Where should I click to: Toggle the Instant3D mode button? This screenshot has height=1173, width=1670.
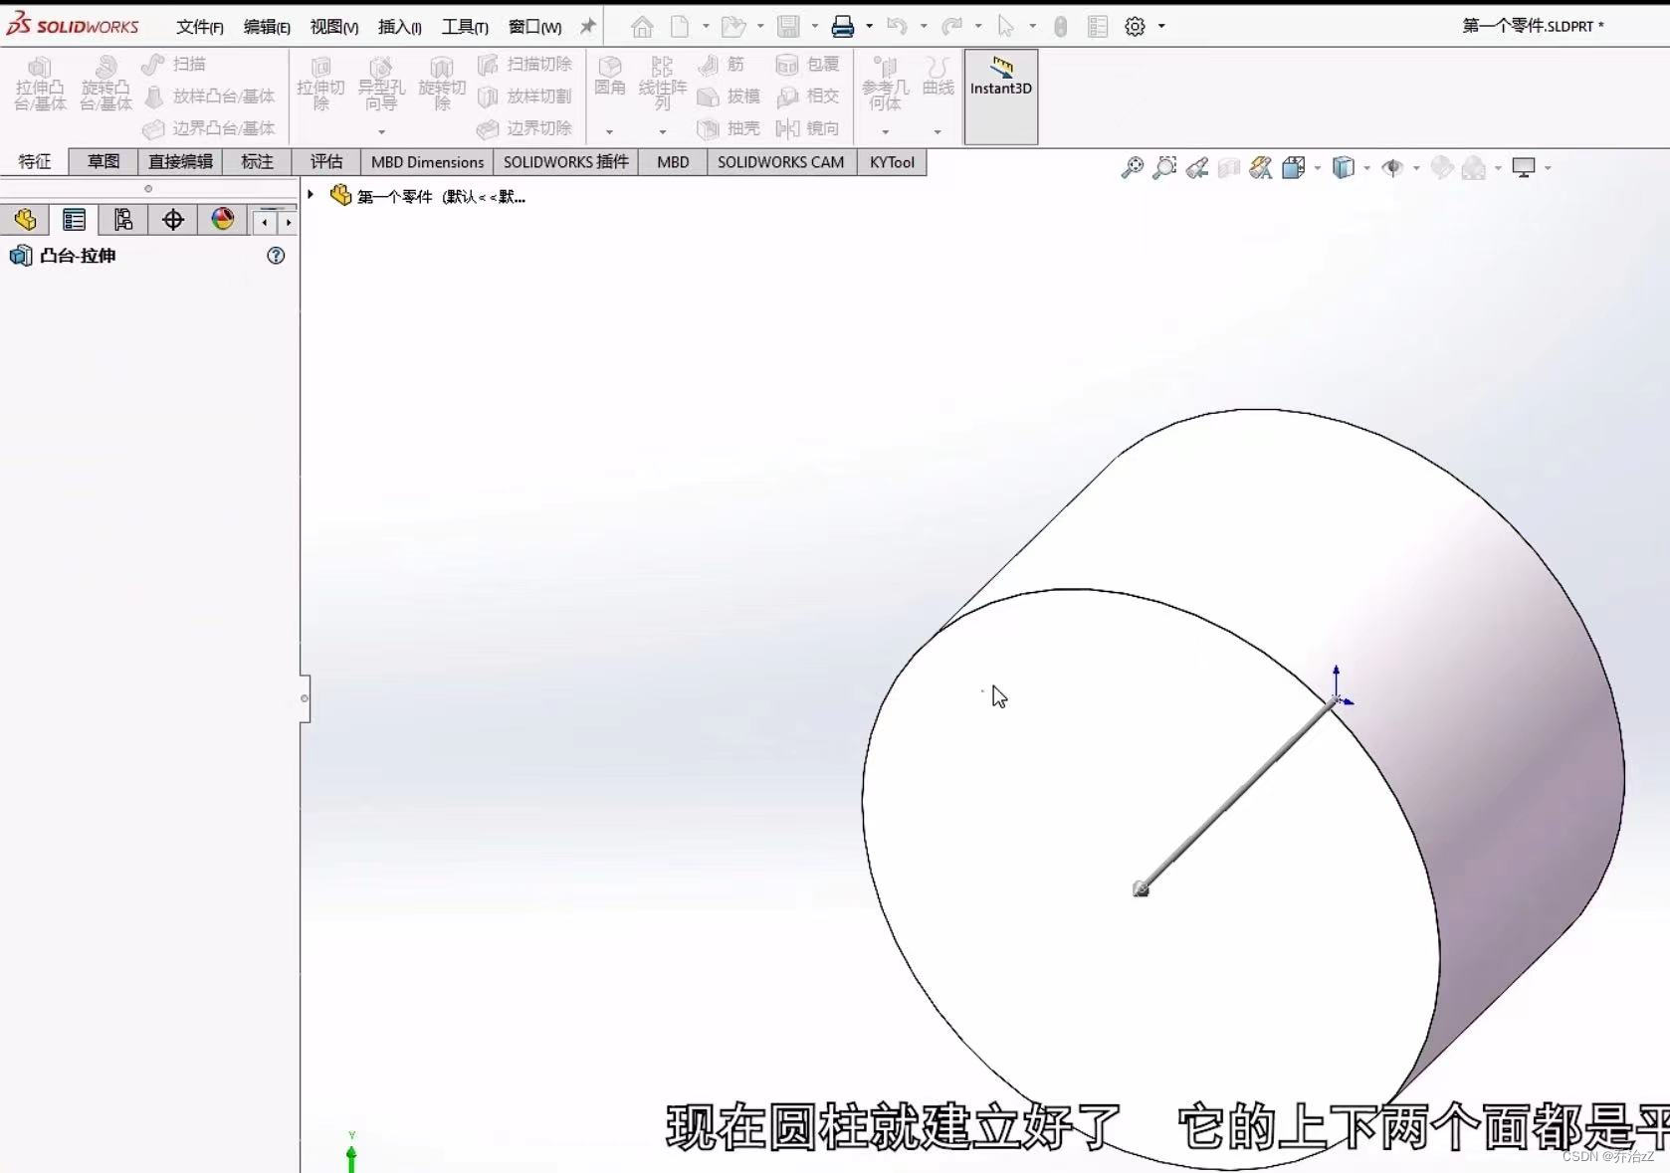pyautogui.click(x=1000, y=97)
